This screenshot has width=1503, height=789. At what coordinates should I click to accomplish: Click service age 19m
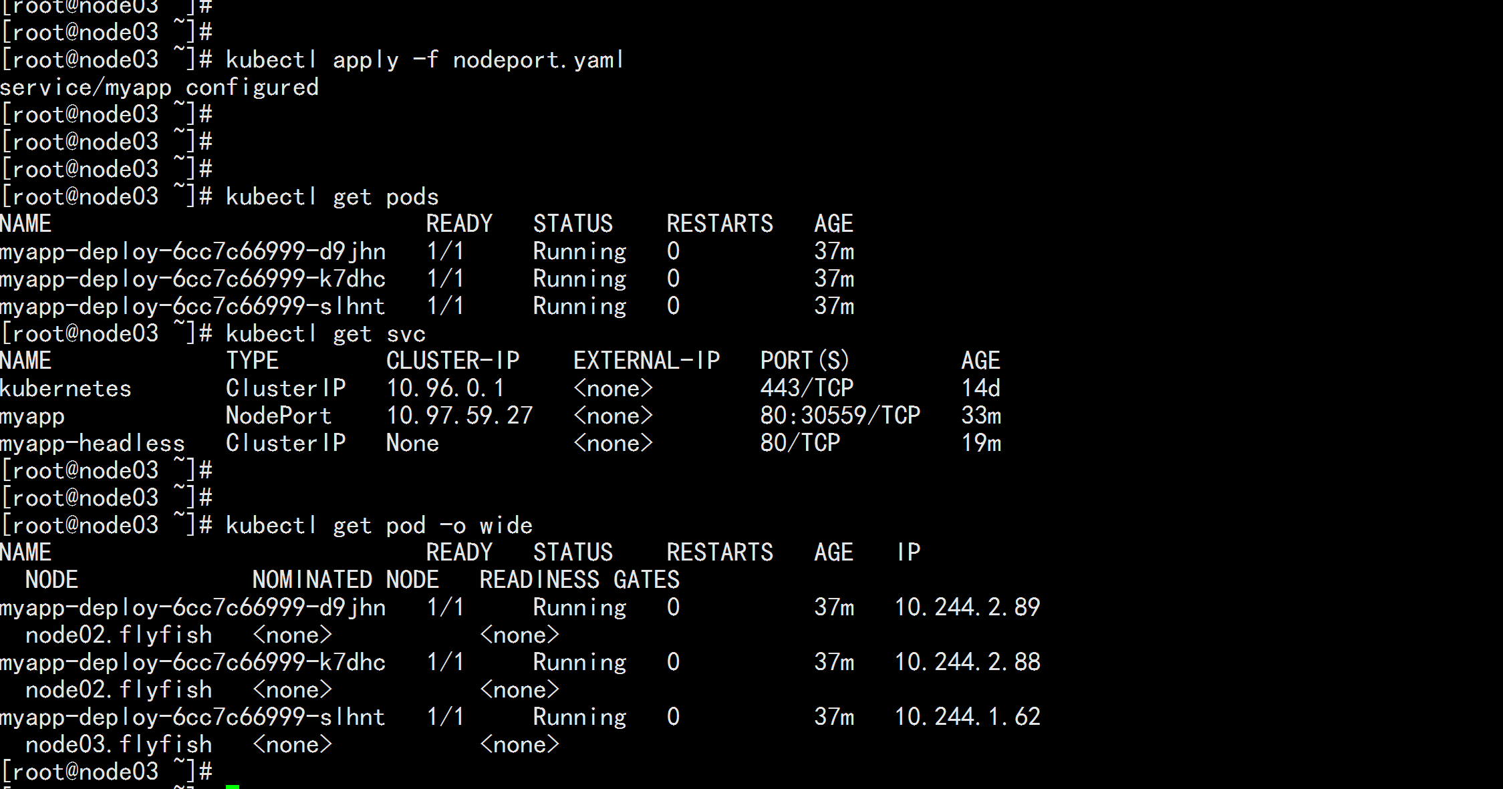point(980,444)
